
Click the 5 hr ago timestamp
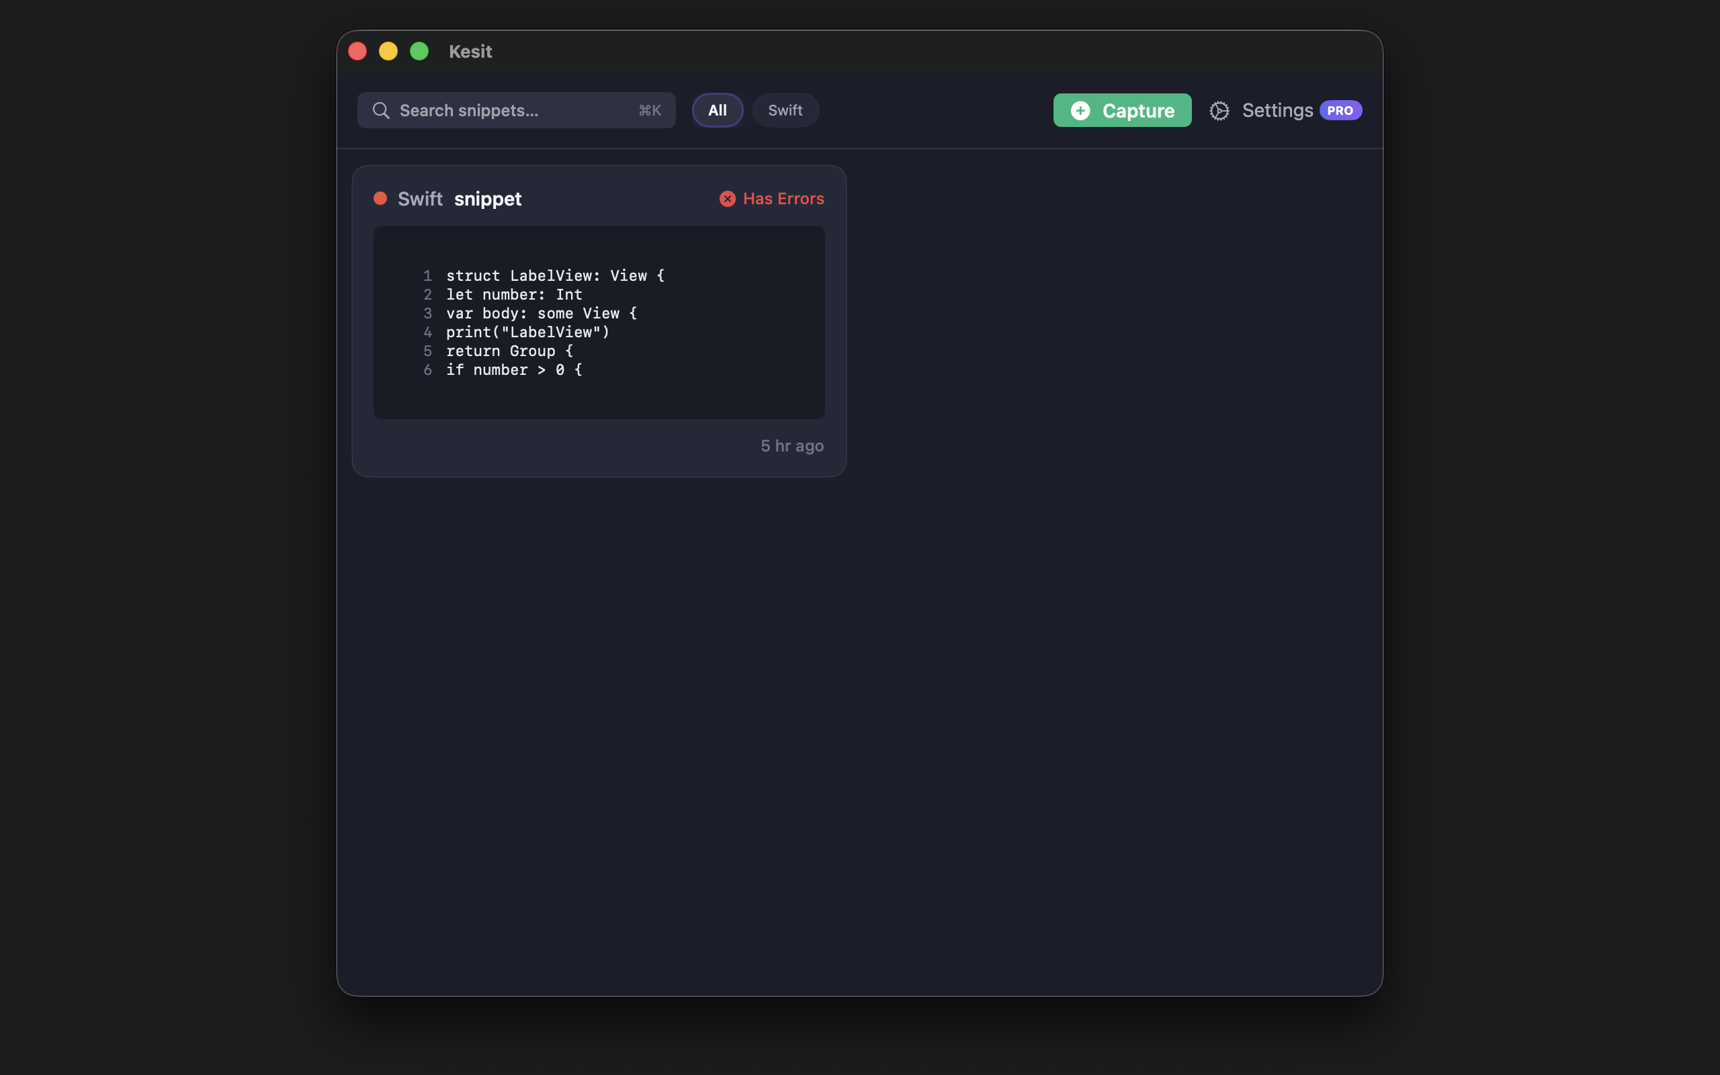click(791, 445)
